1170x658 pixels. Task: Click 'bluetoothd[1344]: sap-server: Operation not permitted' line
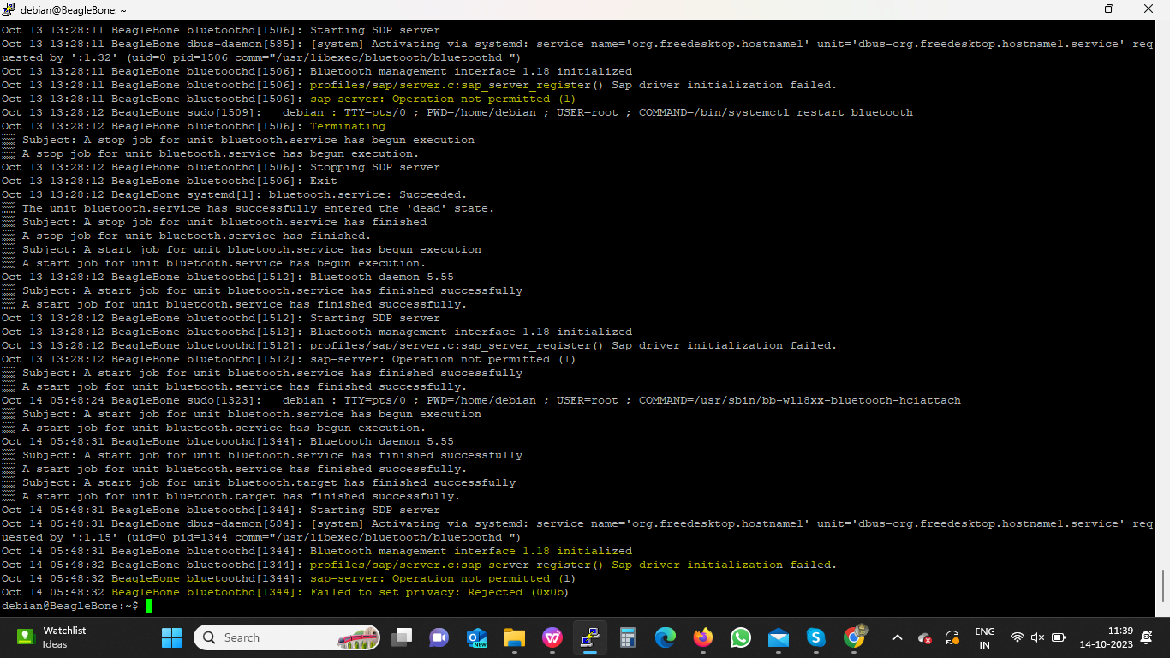[x=289, y=578]
